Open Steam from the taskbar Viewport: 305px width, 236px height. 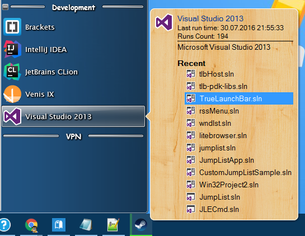pos(141,225)
